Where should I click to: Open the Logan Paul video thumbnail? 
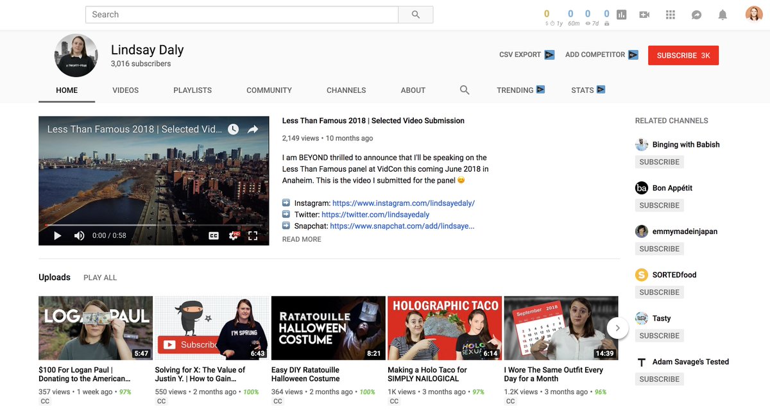pyautogui.click(x=96, y=328)
